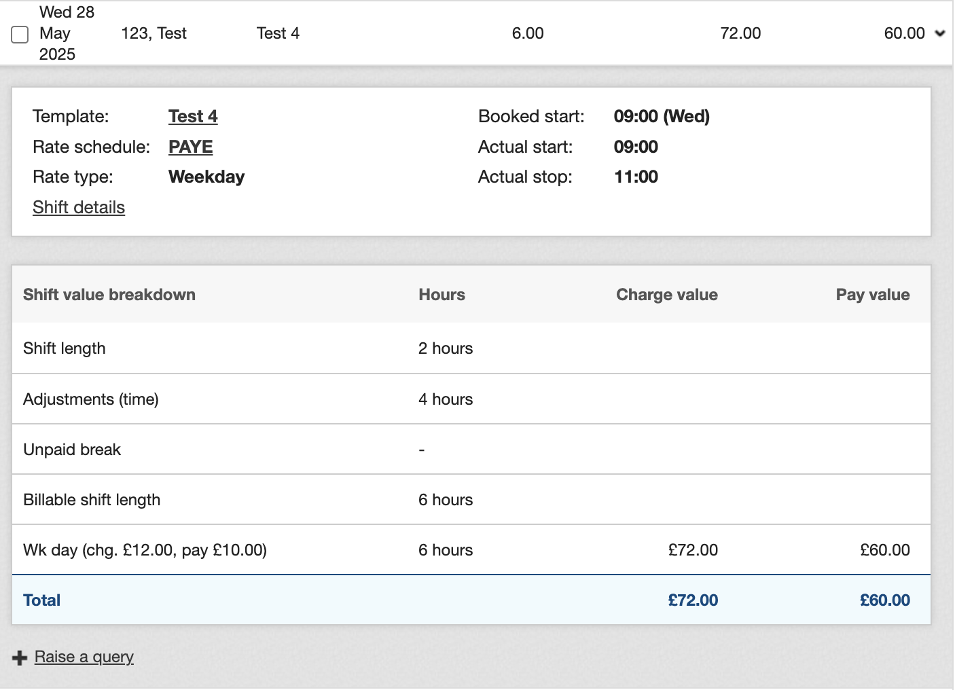Click the Pay value column header
The width and height of the screenshot is (955, 690).
[x=872, y=295]
